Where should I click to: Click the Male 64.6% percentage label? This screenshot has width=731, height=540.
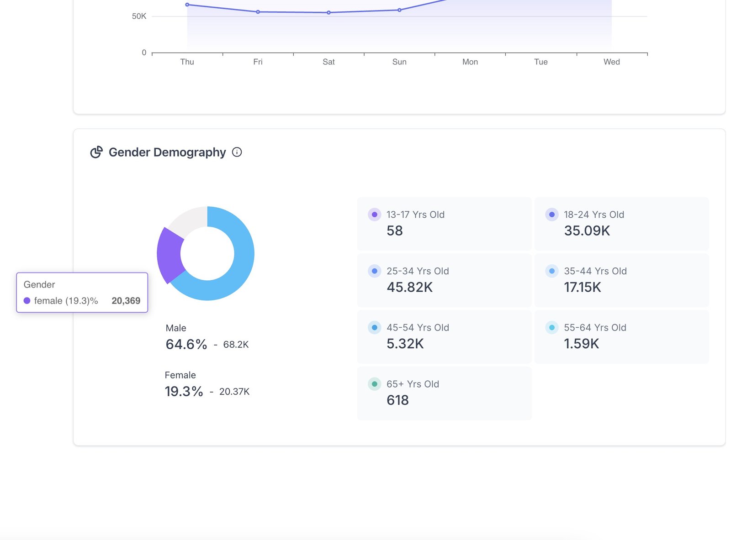click(x=186, y=344)
